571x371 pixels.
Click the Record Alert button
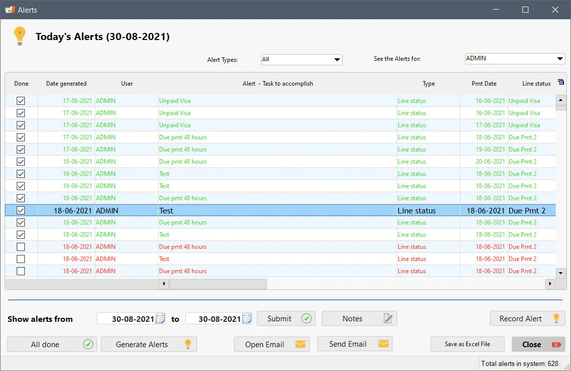(x=527, y=318)
